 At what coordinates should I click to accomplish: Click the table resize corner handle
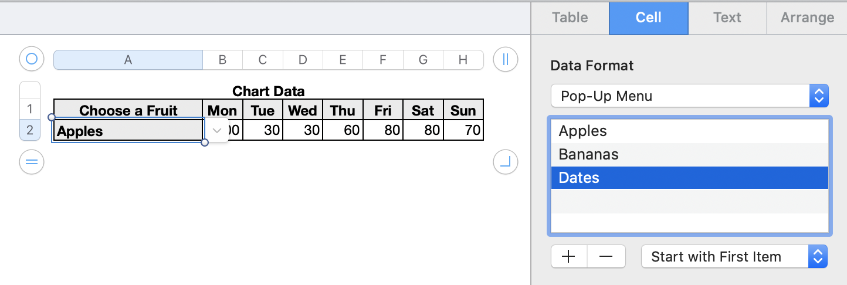[x=505, y=162]
